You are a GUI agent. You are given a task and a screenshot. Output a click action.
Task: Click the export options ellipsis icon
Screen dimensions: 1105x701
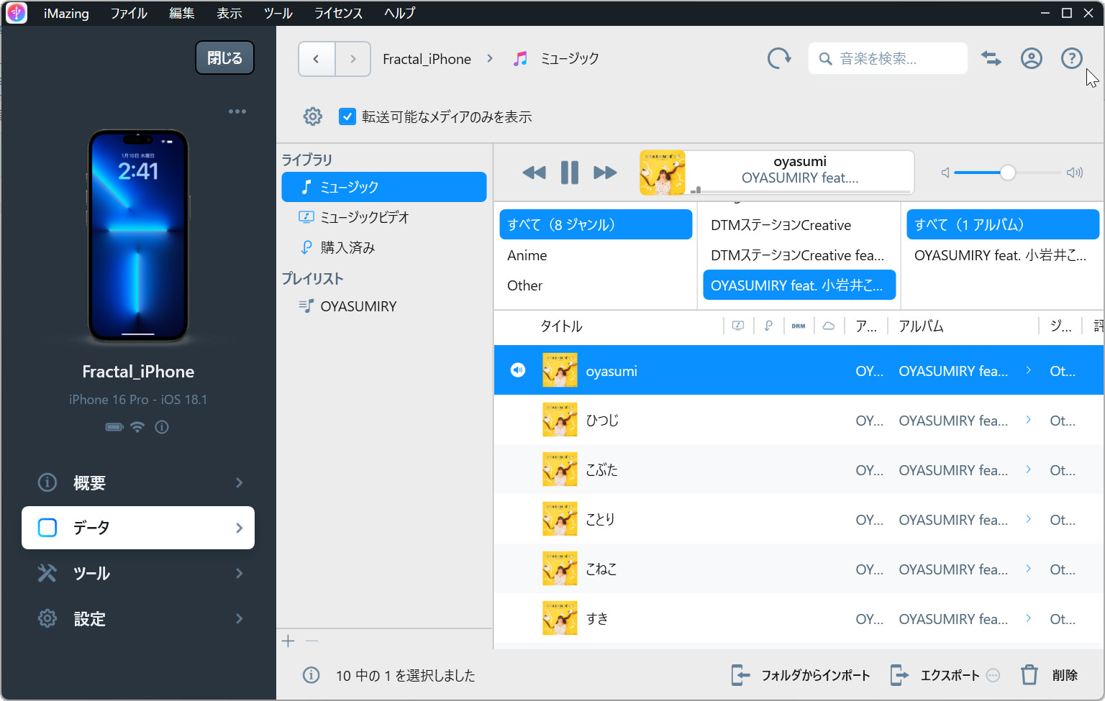pyautogui.click(x=993, y=675)
